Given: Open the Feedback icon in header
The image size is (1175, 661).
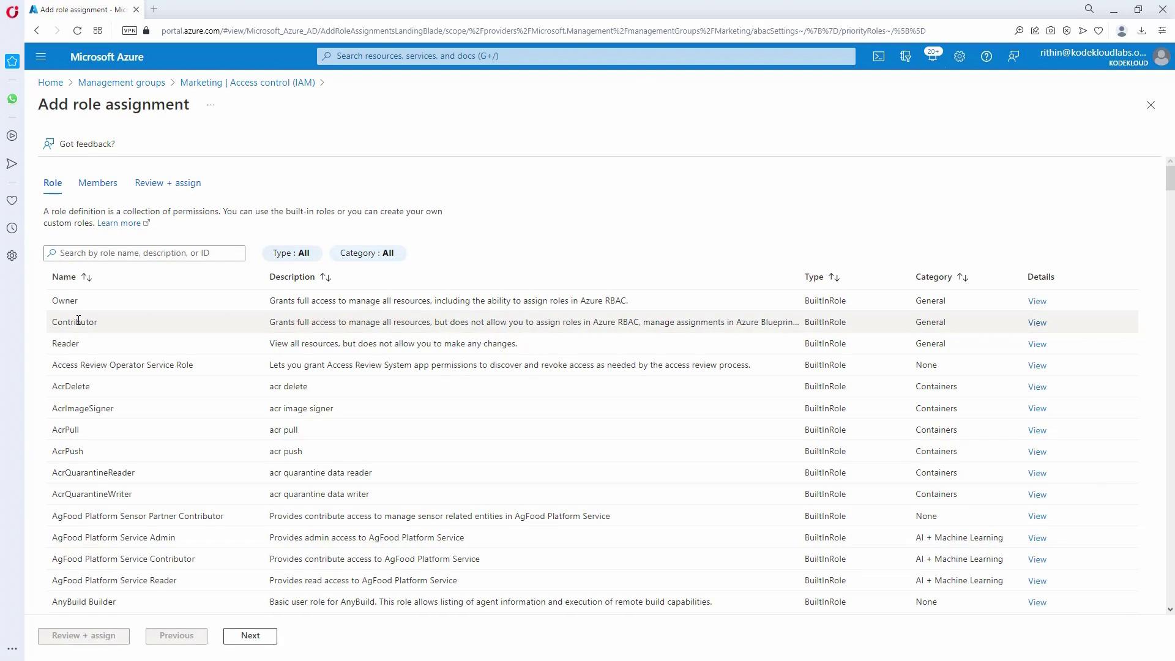Looking at the screenshot, I should click(x=1013, y=56).
